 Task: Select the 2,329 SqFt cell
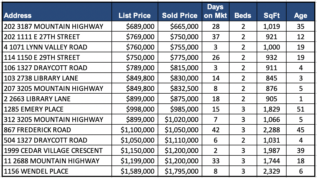click(272, 171)
